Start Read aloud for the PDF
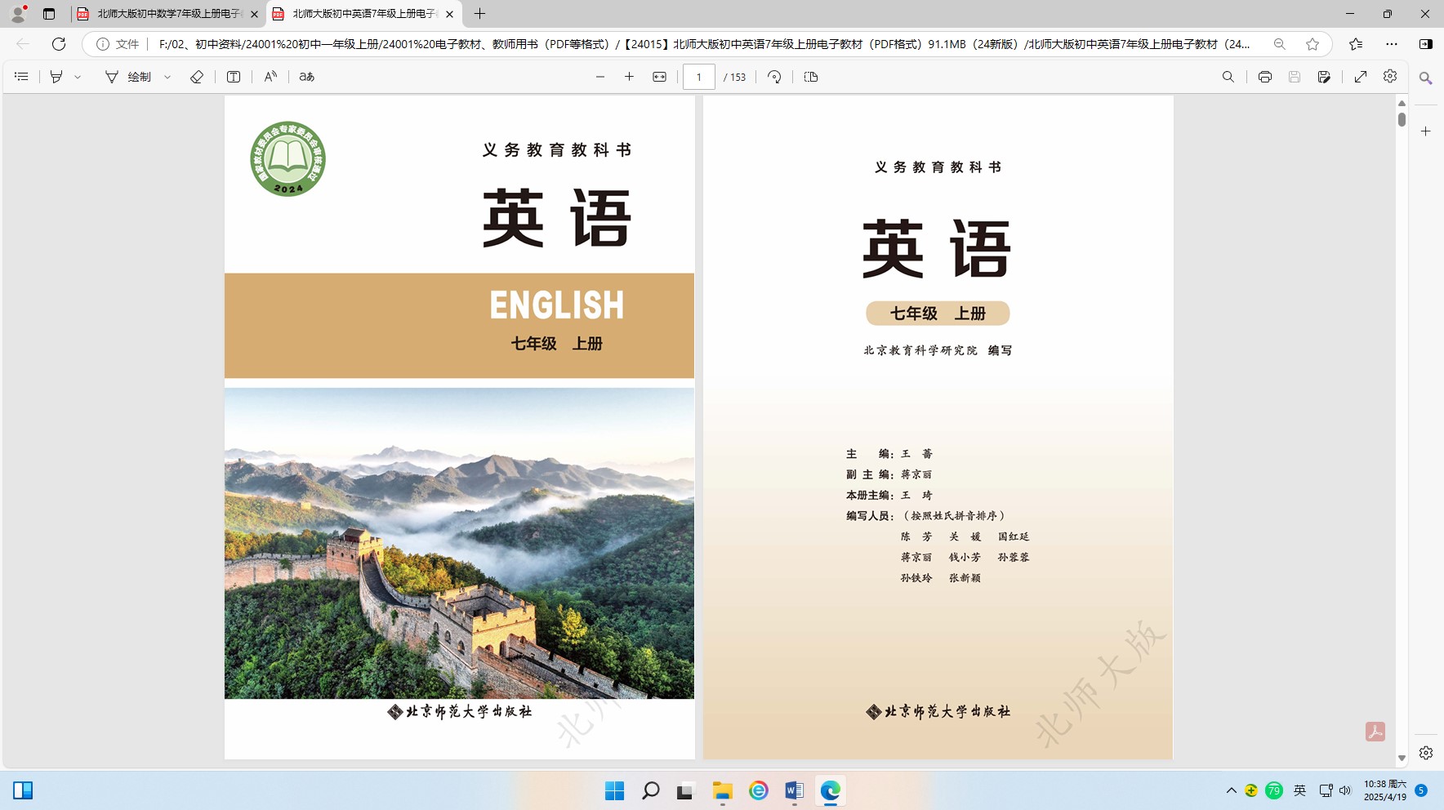The width and height of the screenshot is (1444, 810). pos(270,77)
